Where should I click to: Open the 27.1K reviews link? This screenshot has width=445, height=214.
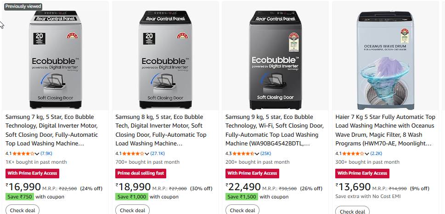click(x=158, y=154)
